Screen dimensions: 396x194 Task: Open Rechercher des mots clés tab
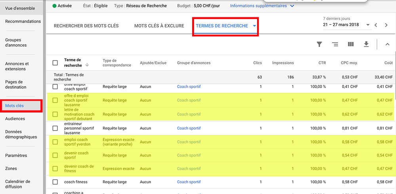click(x=86, y=26)
